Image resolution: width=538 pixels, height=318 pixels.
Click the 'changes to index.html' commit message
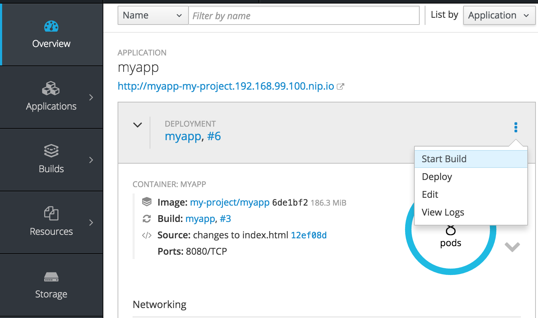pyautogui.click(x=240, y=235)
